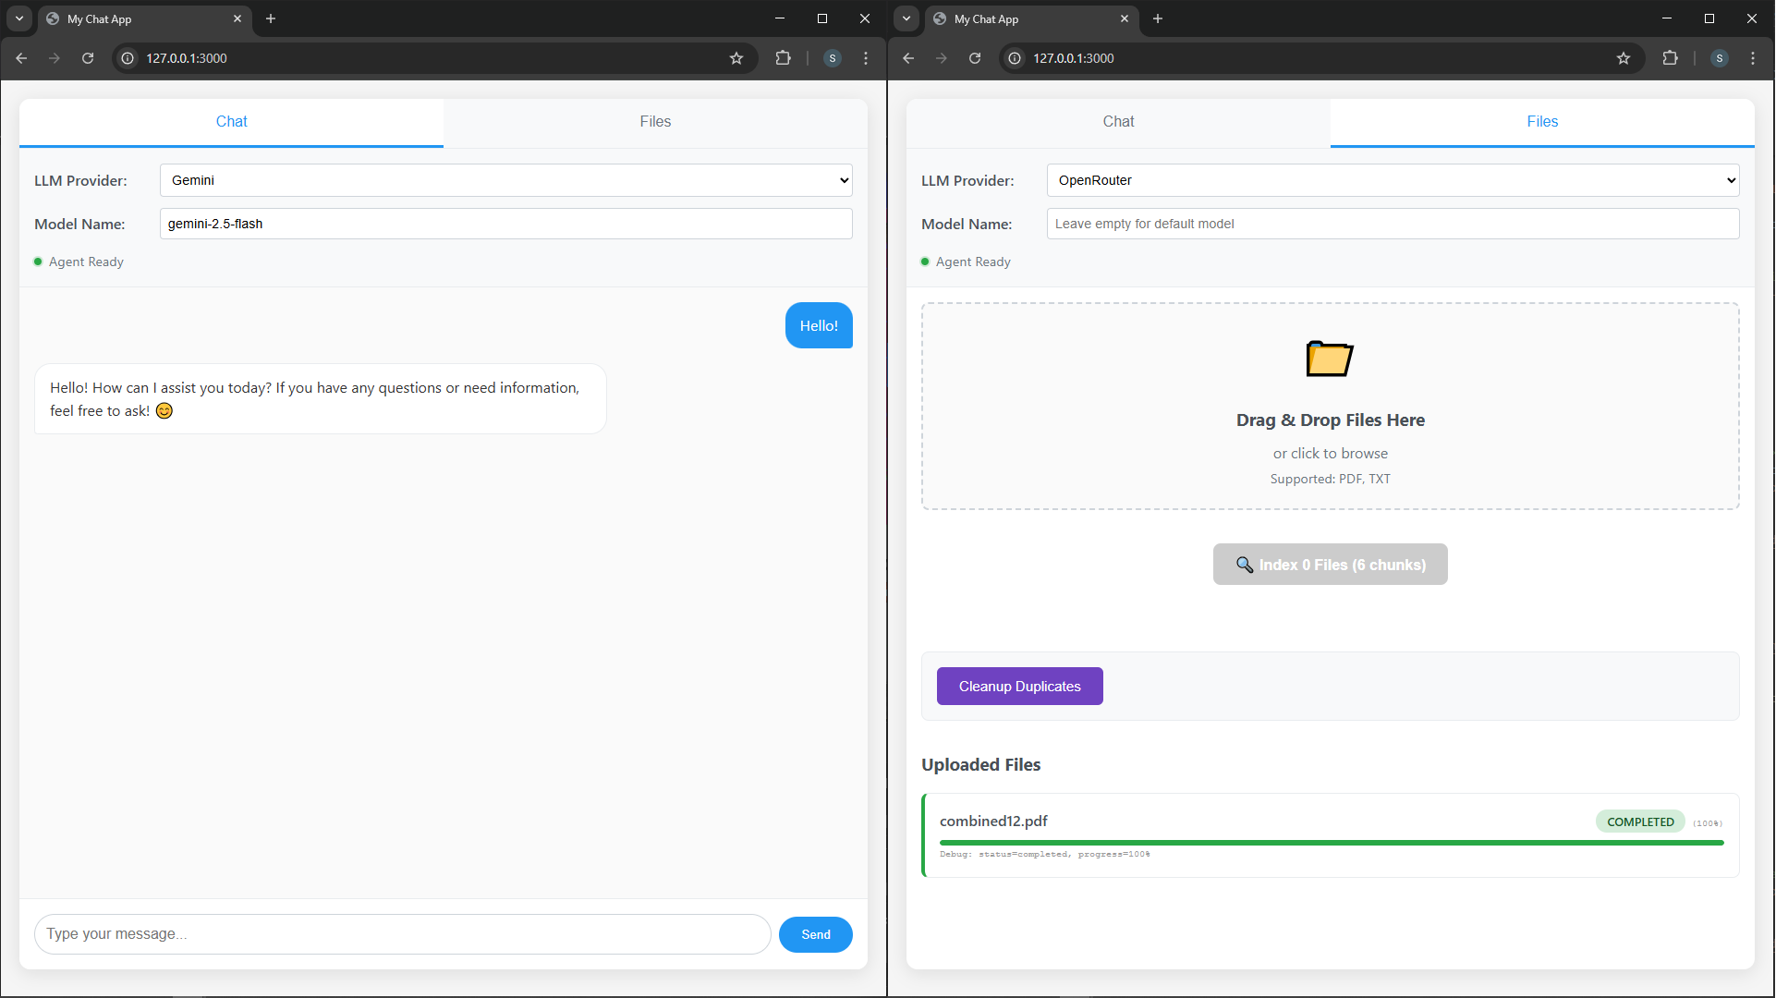
Task: Switch to Chat tab in right window
Action: point(1118,122)
